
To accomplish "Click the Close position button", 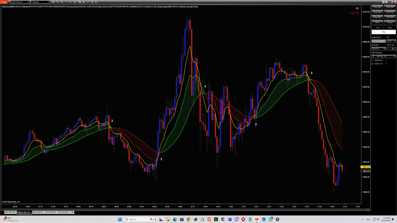I will pyautogui.click(x=390, y=22).
